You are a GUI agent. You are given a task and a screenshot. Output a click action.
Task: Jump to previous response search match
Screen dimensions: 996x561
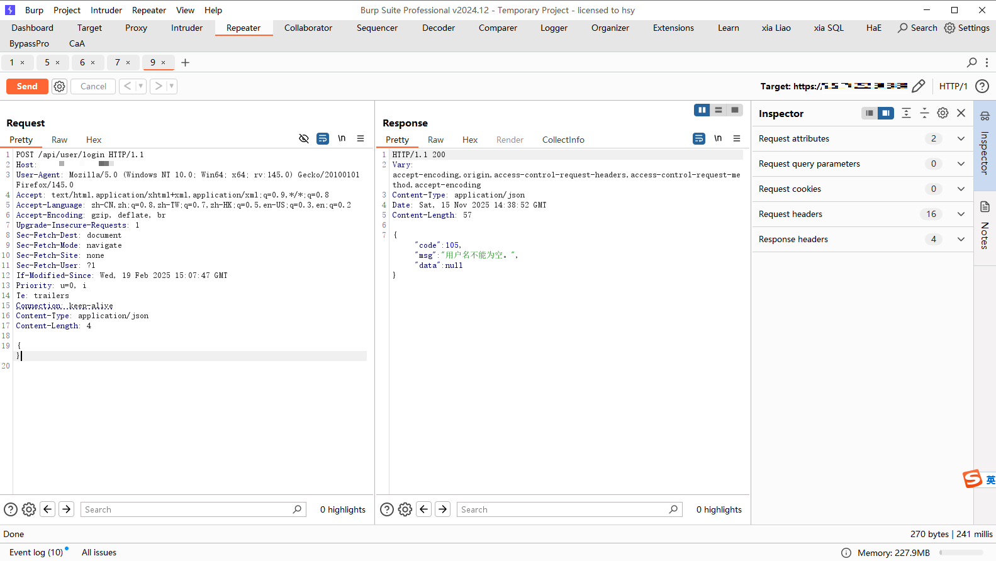(424, 509)
